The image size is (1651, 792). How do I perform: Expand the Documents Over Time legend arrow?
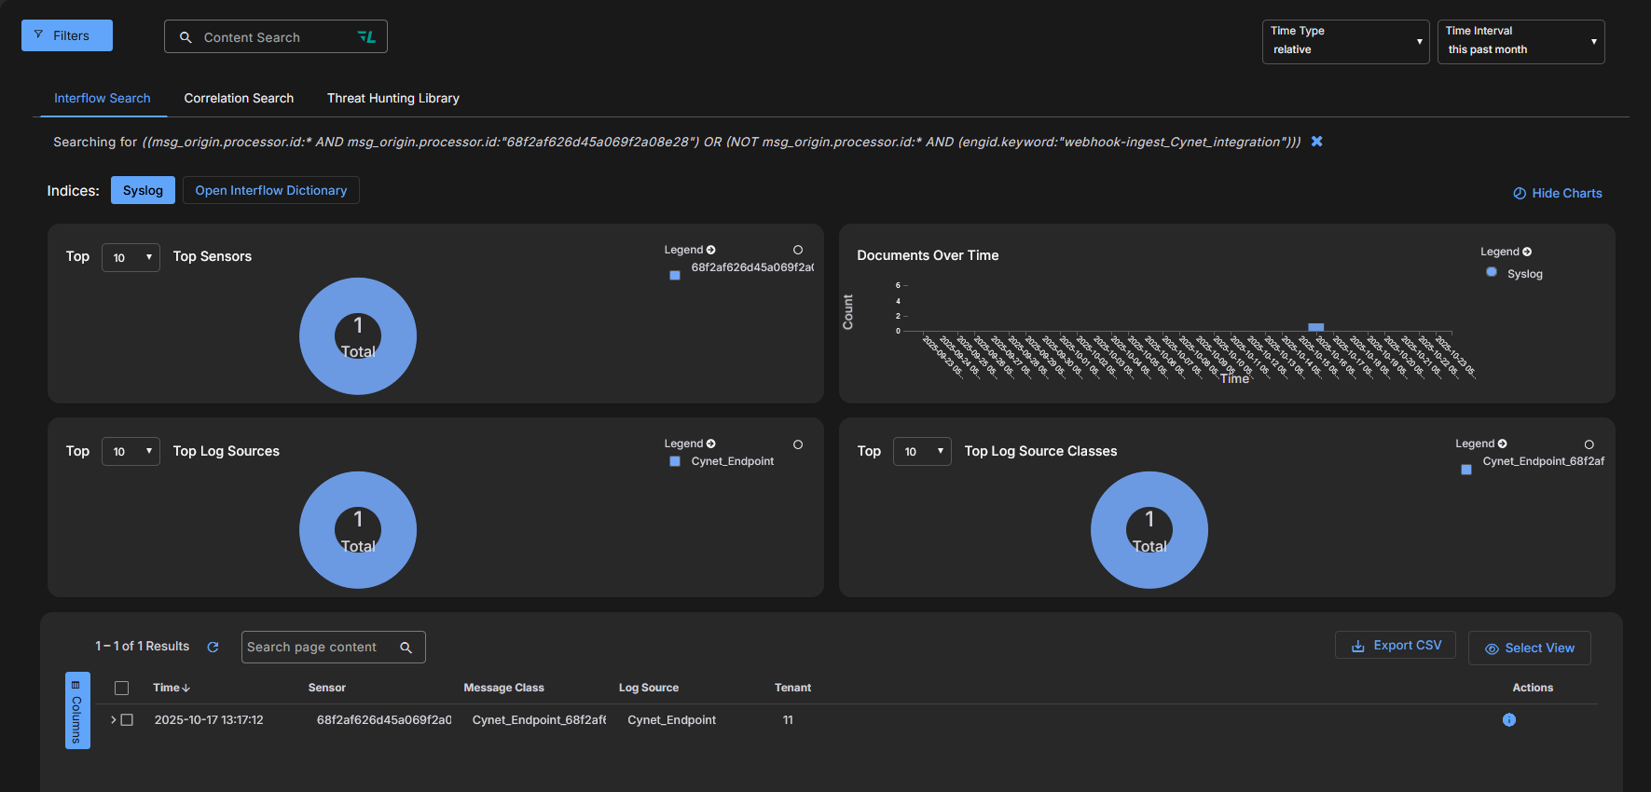tap(1527, 252)
